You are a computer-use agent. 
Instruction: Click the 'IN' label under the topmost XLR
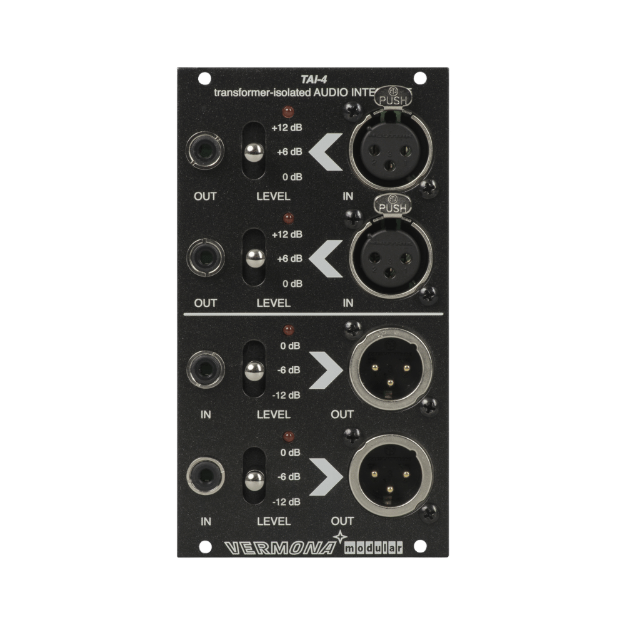348,196
